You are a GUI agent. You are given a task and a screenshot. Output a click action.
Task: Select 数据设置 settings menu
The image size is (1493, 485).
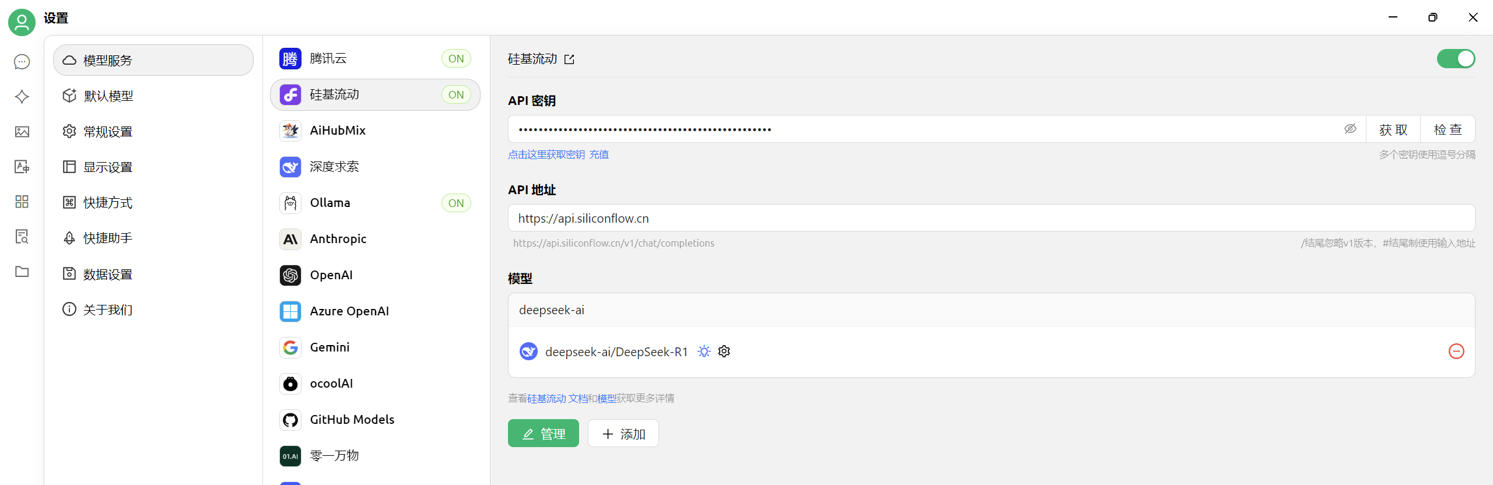coord(153,274)
